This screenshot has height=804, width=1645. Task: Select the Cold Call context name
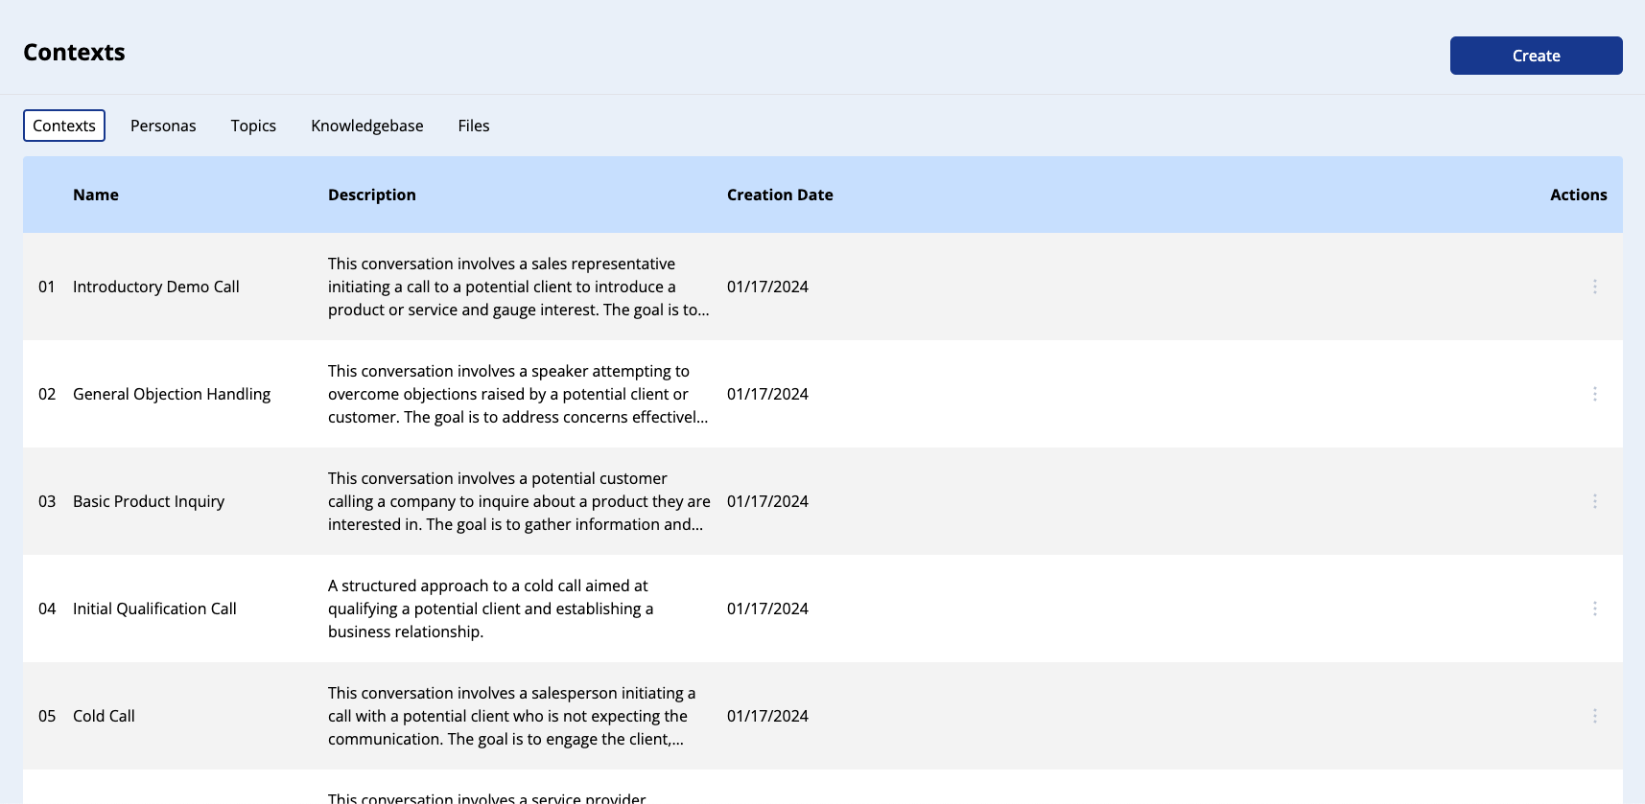[104, 716]
